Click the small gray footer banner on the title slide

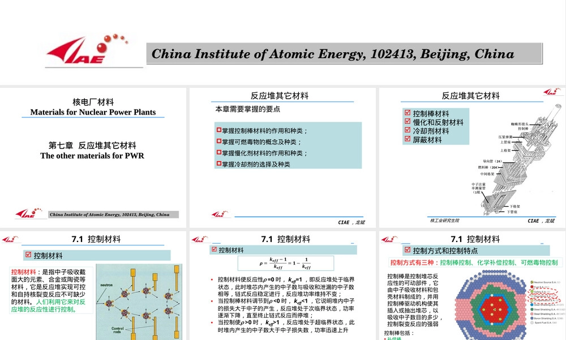click(x=114, y=215)
